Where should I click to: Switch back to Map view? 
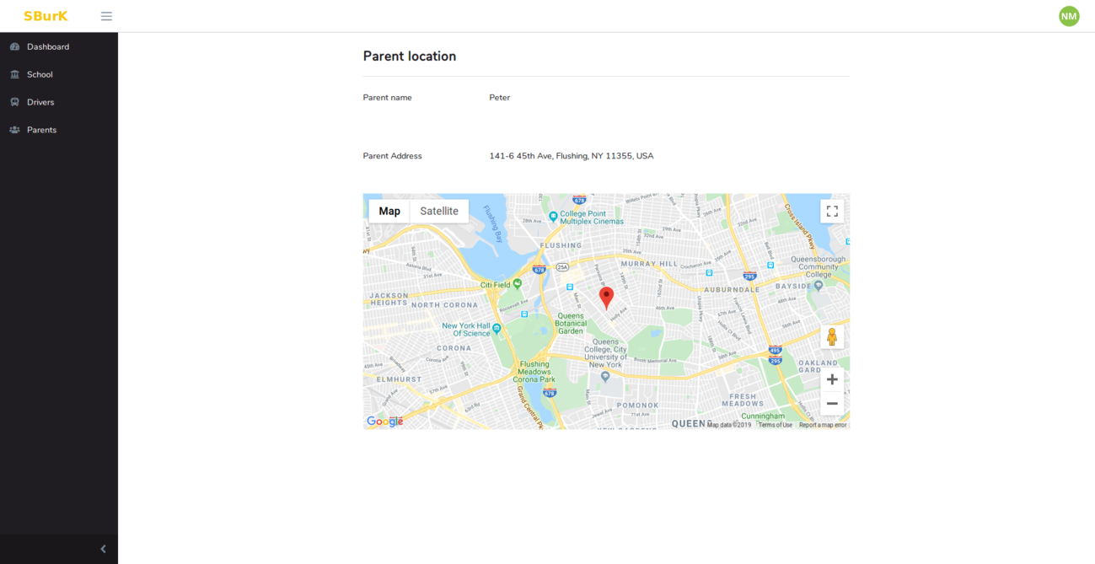(389, 211)
